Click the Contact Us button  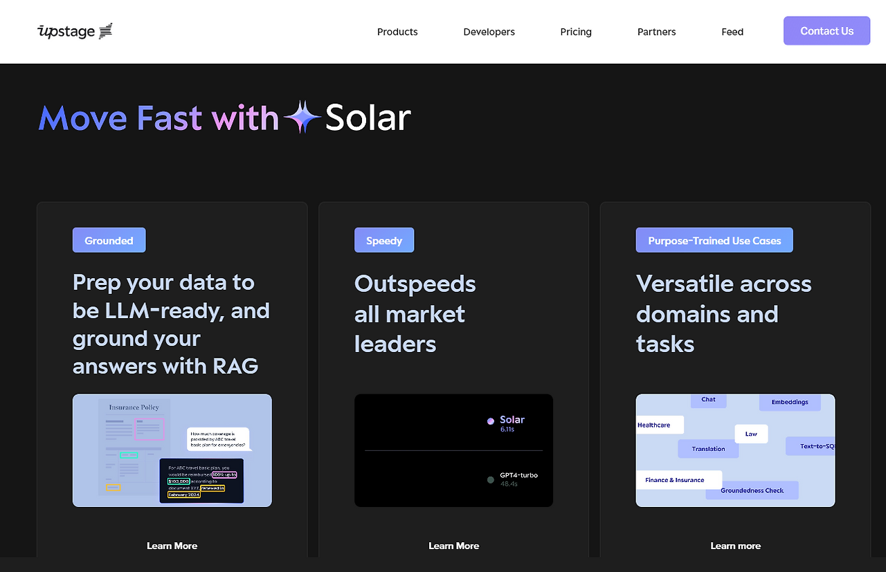coord(826,31)
